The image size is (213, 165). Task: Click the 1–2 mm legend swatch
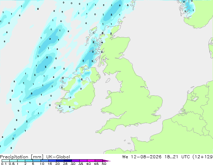point(21,161)
